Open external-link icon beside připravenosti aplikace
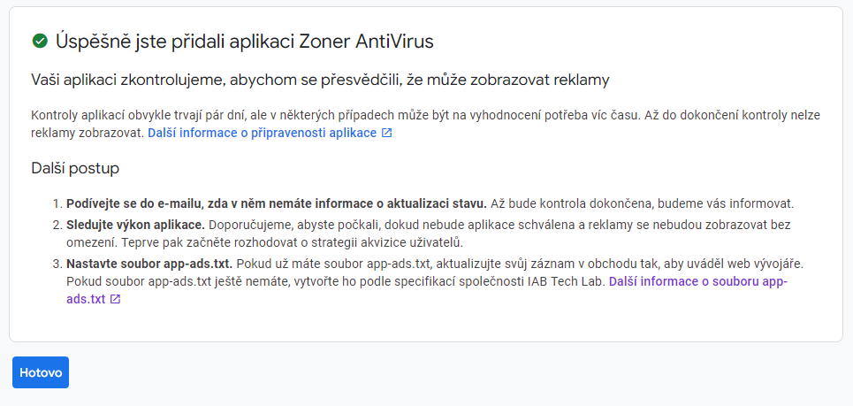The width and height of the screenshot is (853, 406). (x=386, y=134)
